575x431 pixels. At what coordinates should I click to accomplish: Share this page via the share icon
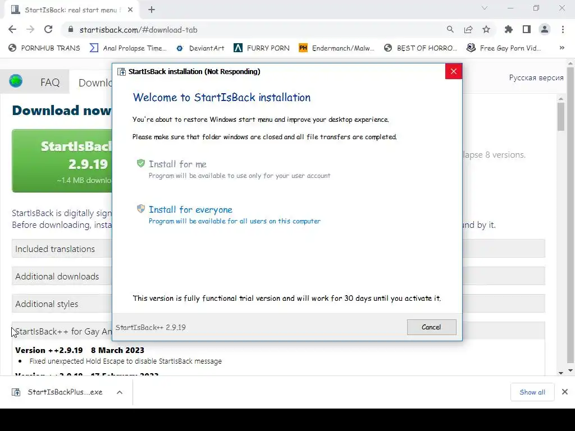[468, 30]
